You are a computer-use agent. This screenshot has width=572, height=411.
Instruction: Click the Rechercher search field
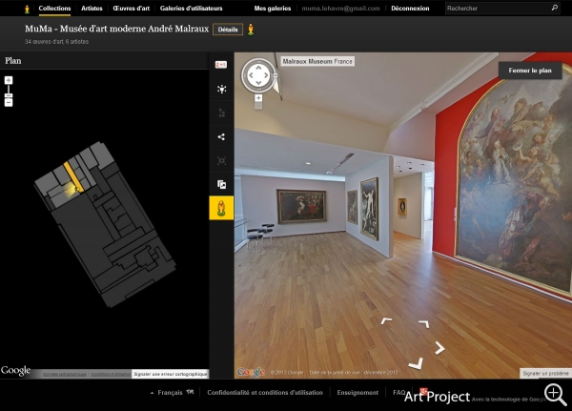coord(497,8)
